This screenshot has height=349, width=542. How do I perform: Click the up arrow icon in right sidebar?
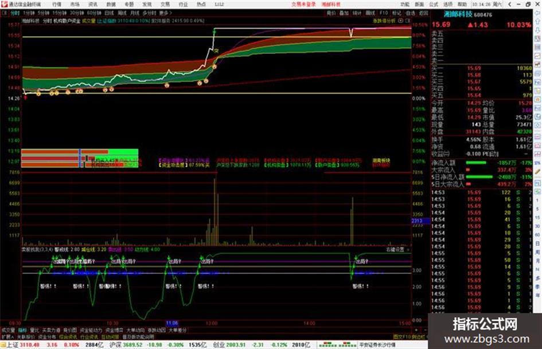537,22
